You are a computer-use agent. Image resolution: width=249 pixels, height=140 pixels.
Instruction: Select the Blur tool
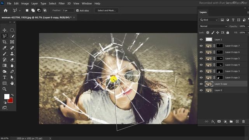click(12, 66)
